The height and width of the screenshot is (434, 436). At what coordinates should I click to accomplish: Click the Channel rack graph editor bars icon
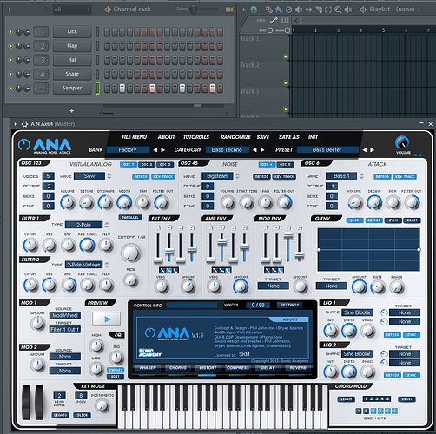click(x=229, y=10)
